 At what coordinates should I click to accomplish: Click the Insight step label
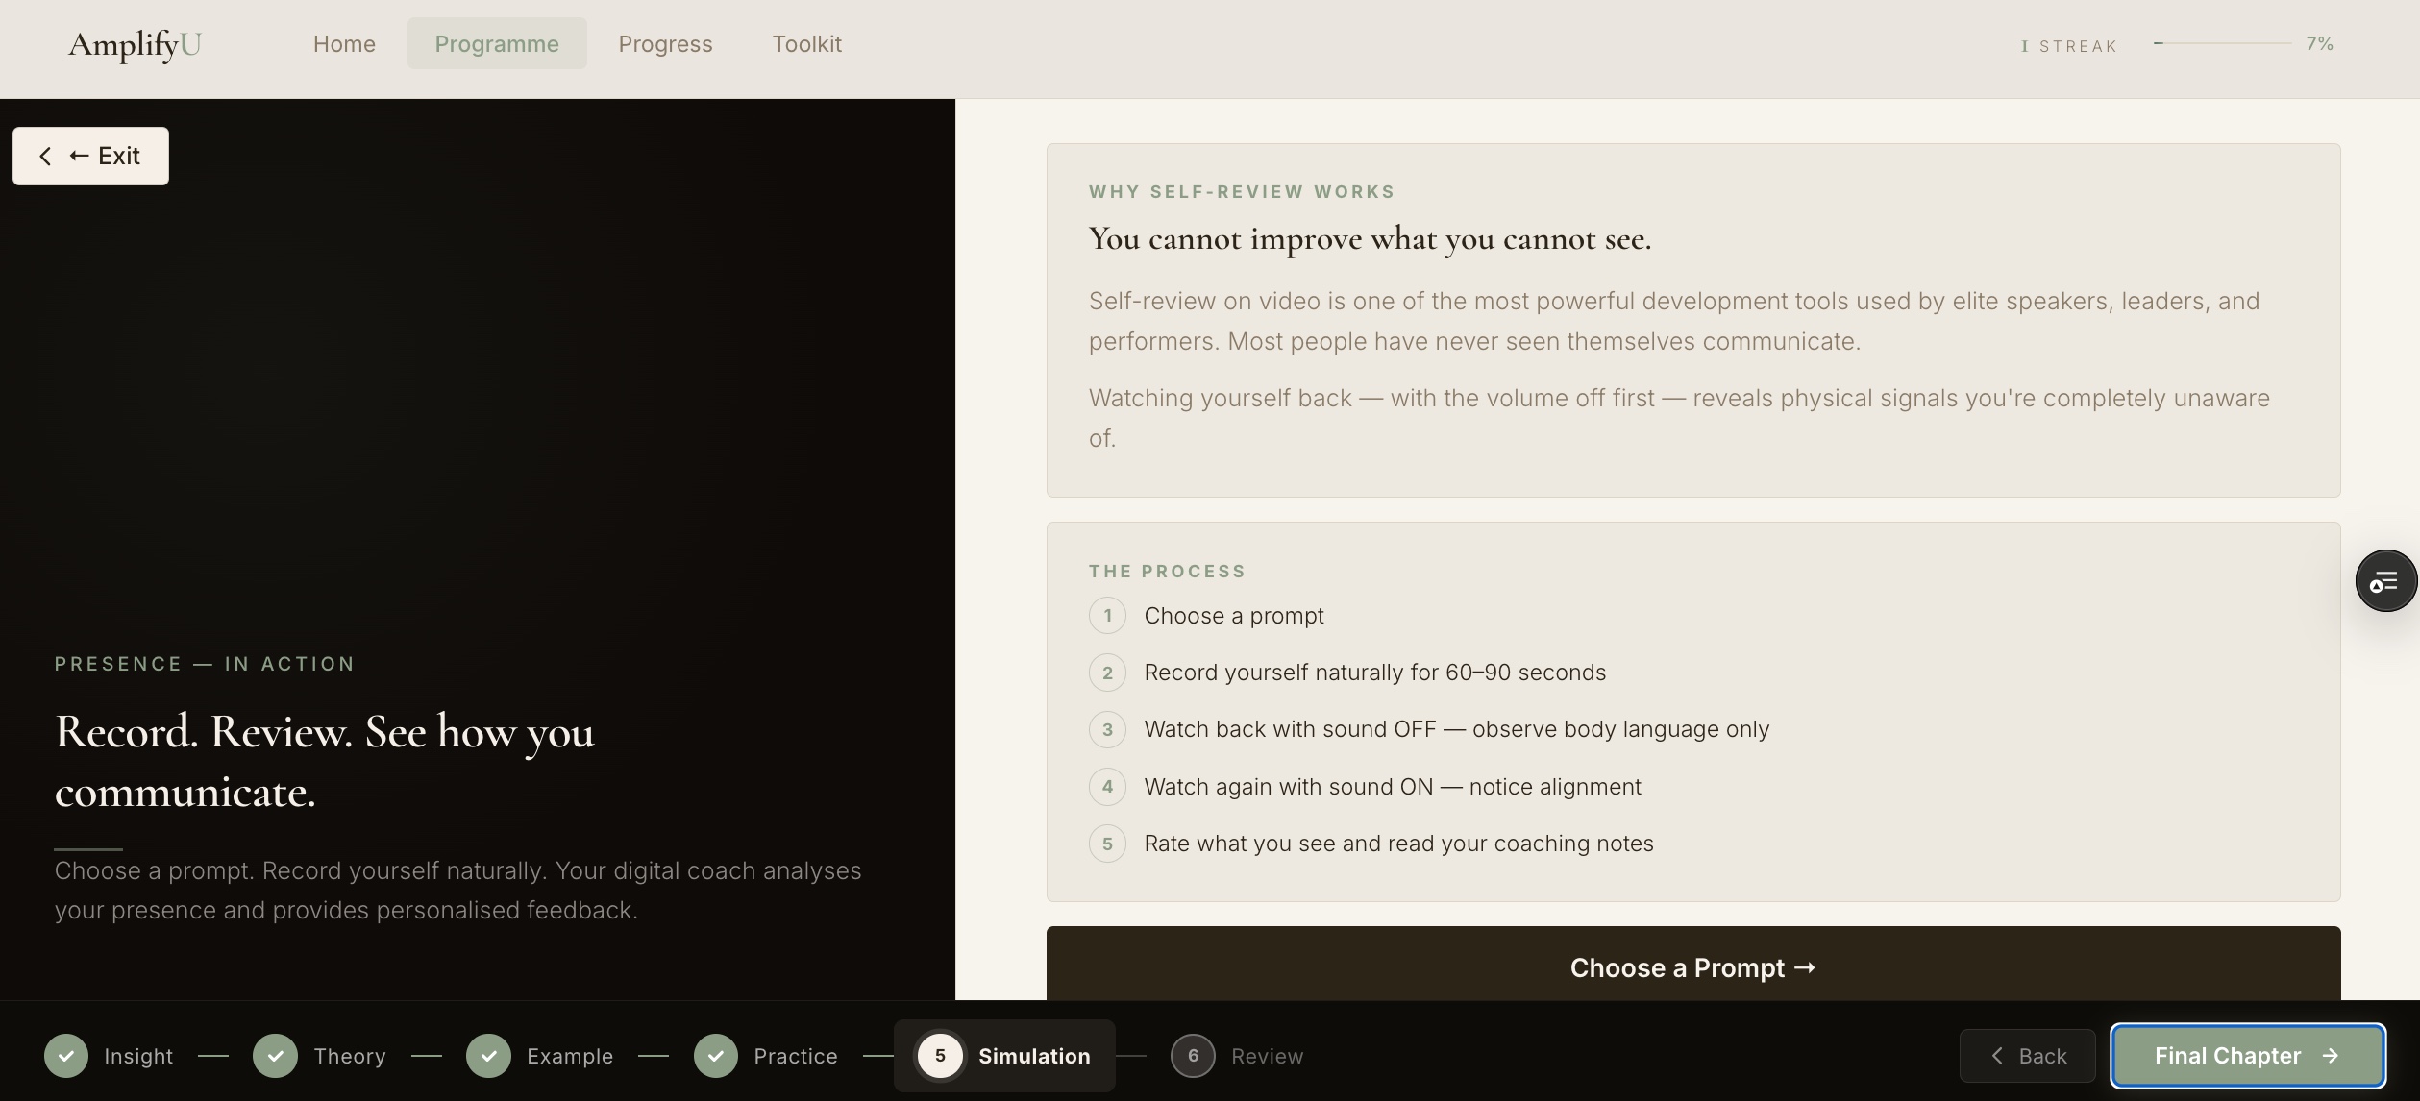coord(138,1056)
